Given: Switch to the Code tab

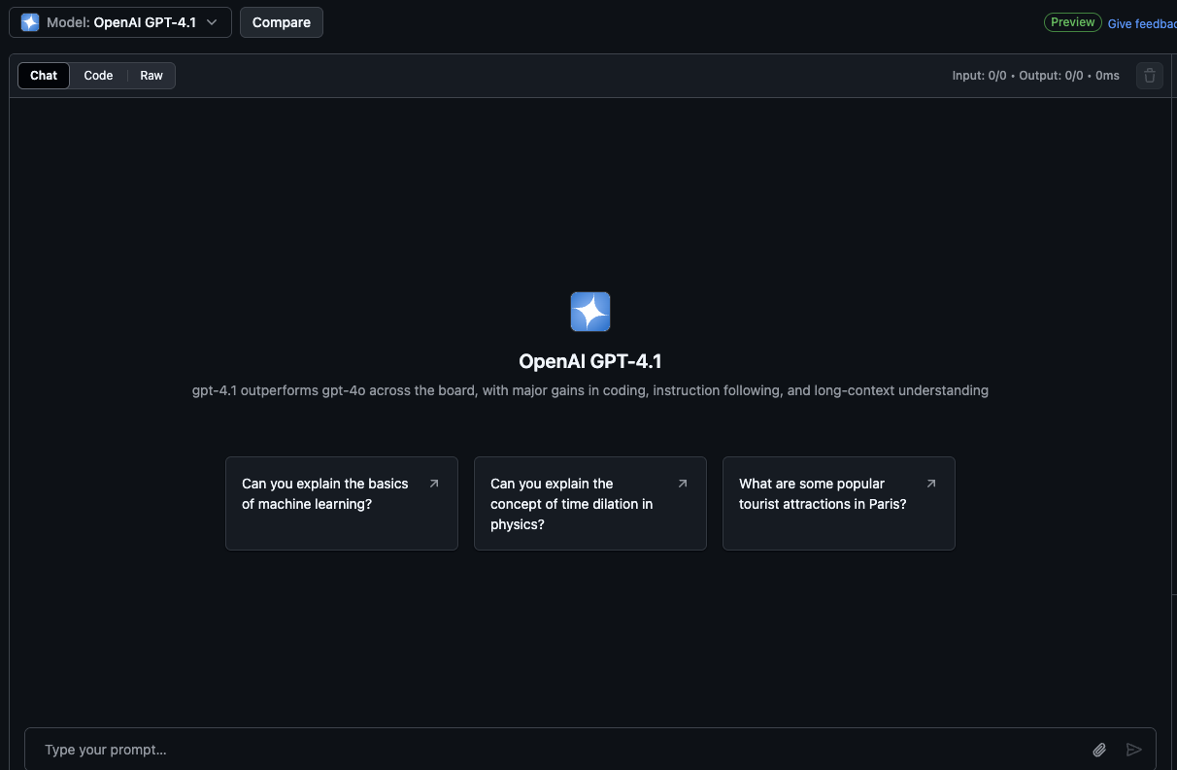Looking at the screenshot, I should (x=98, y=76).
